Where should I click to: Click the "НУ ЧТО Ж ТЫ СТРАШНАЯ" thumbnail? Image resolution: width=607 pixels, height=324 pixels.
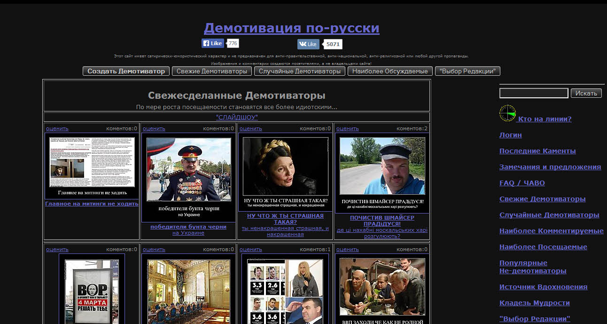coord(285,172)
